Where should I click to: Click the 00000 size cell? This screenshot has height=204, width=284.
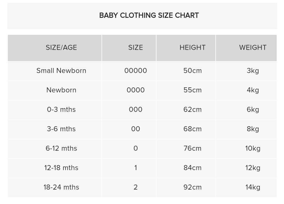[135, 71]
